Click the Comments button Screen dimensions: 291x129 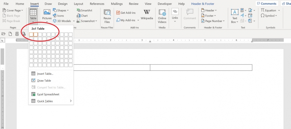click(x=267, y=3)
